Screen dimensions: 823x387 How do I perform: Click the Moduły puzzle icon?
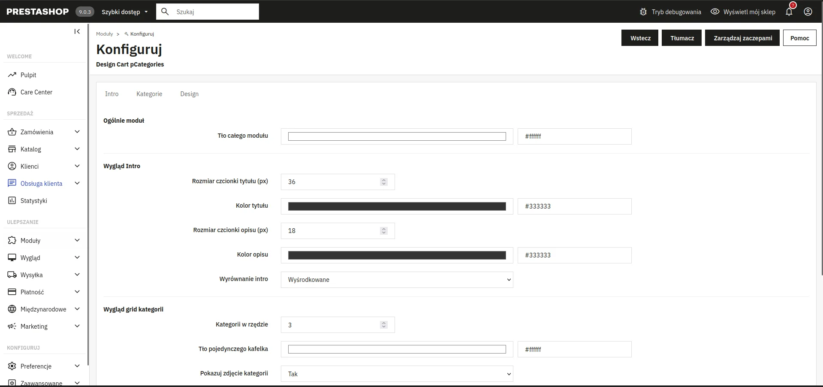(12, 240)
